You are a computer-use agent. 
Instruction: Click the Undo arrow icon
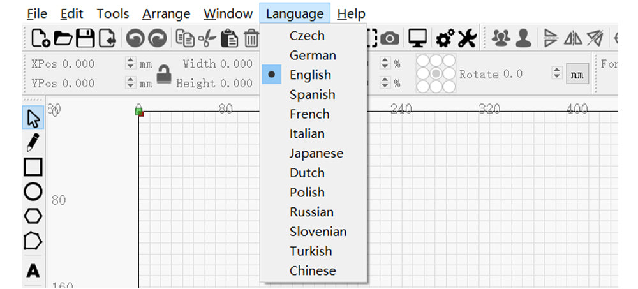pyautogui.click(x=135, y=39)
